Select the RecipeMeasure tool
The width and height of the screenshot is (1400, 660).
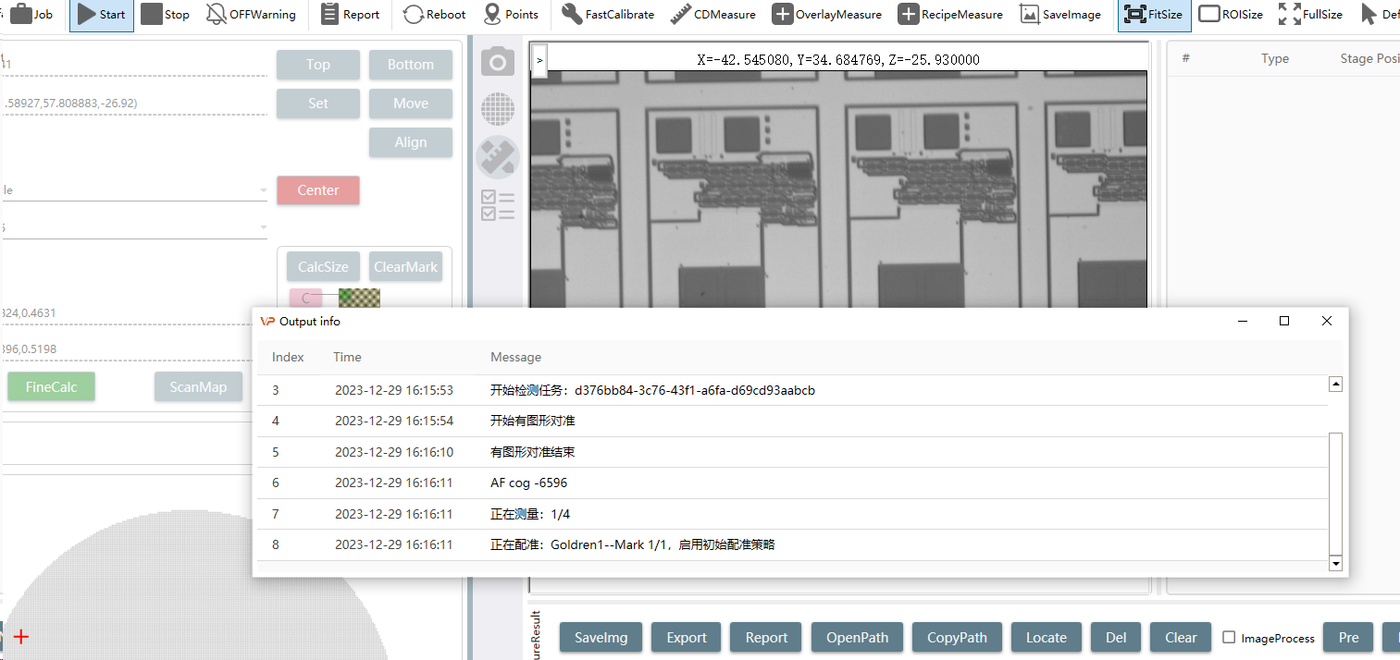pos(950,15)
